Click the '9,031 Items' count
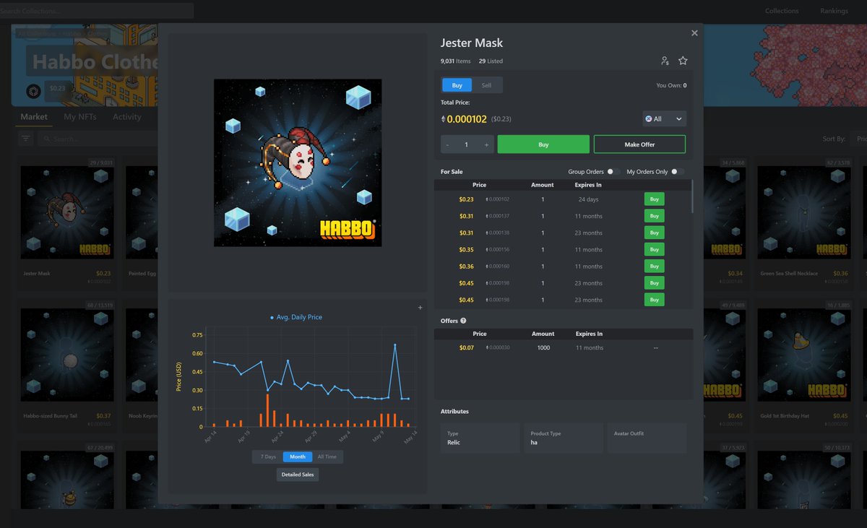Viewport: 867px width, 528px height. pyautogui.click(x=455, y=61)
